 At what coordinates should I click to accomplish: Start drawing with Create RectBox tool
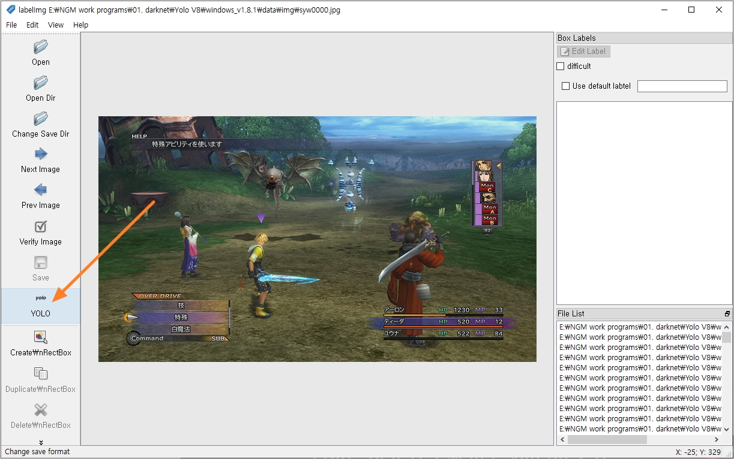point(41,344)
